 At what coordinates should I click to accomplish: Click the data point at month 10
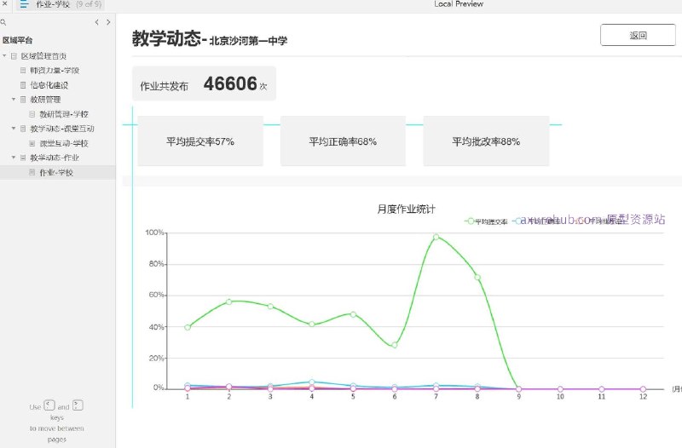[560, 389]
